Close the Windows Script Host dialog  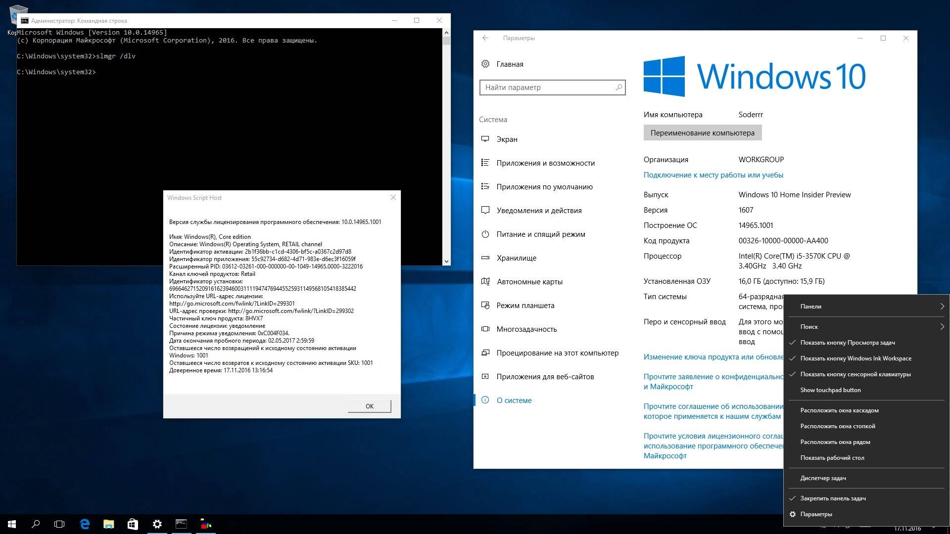(x=393, y=197)
